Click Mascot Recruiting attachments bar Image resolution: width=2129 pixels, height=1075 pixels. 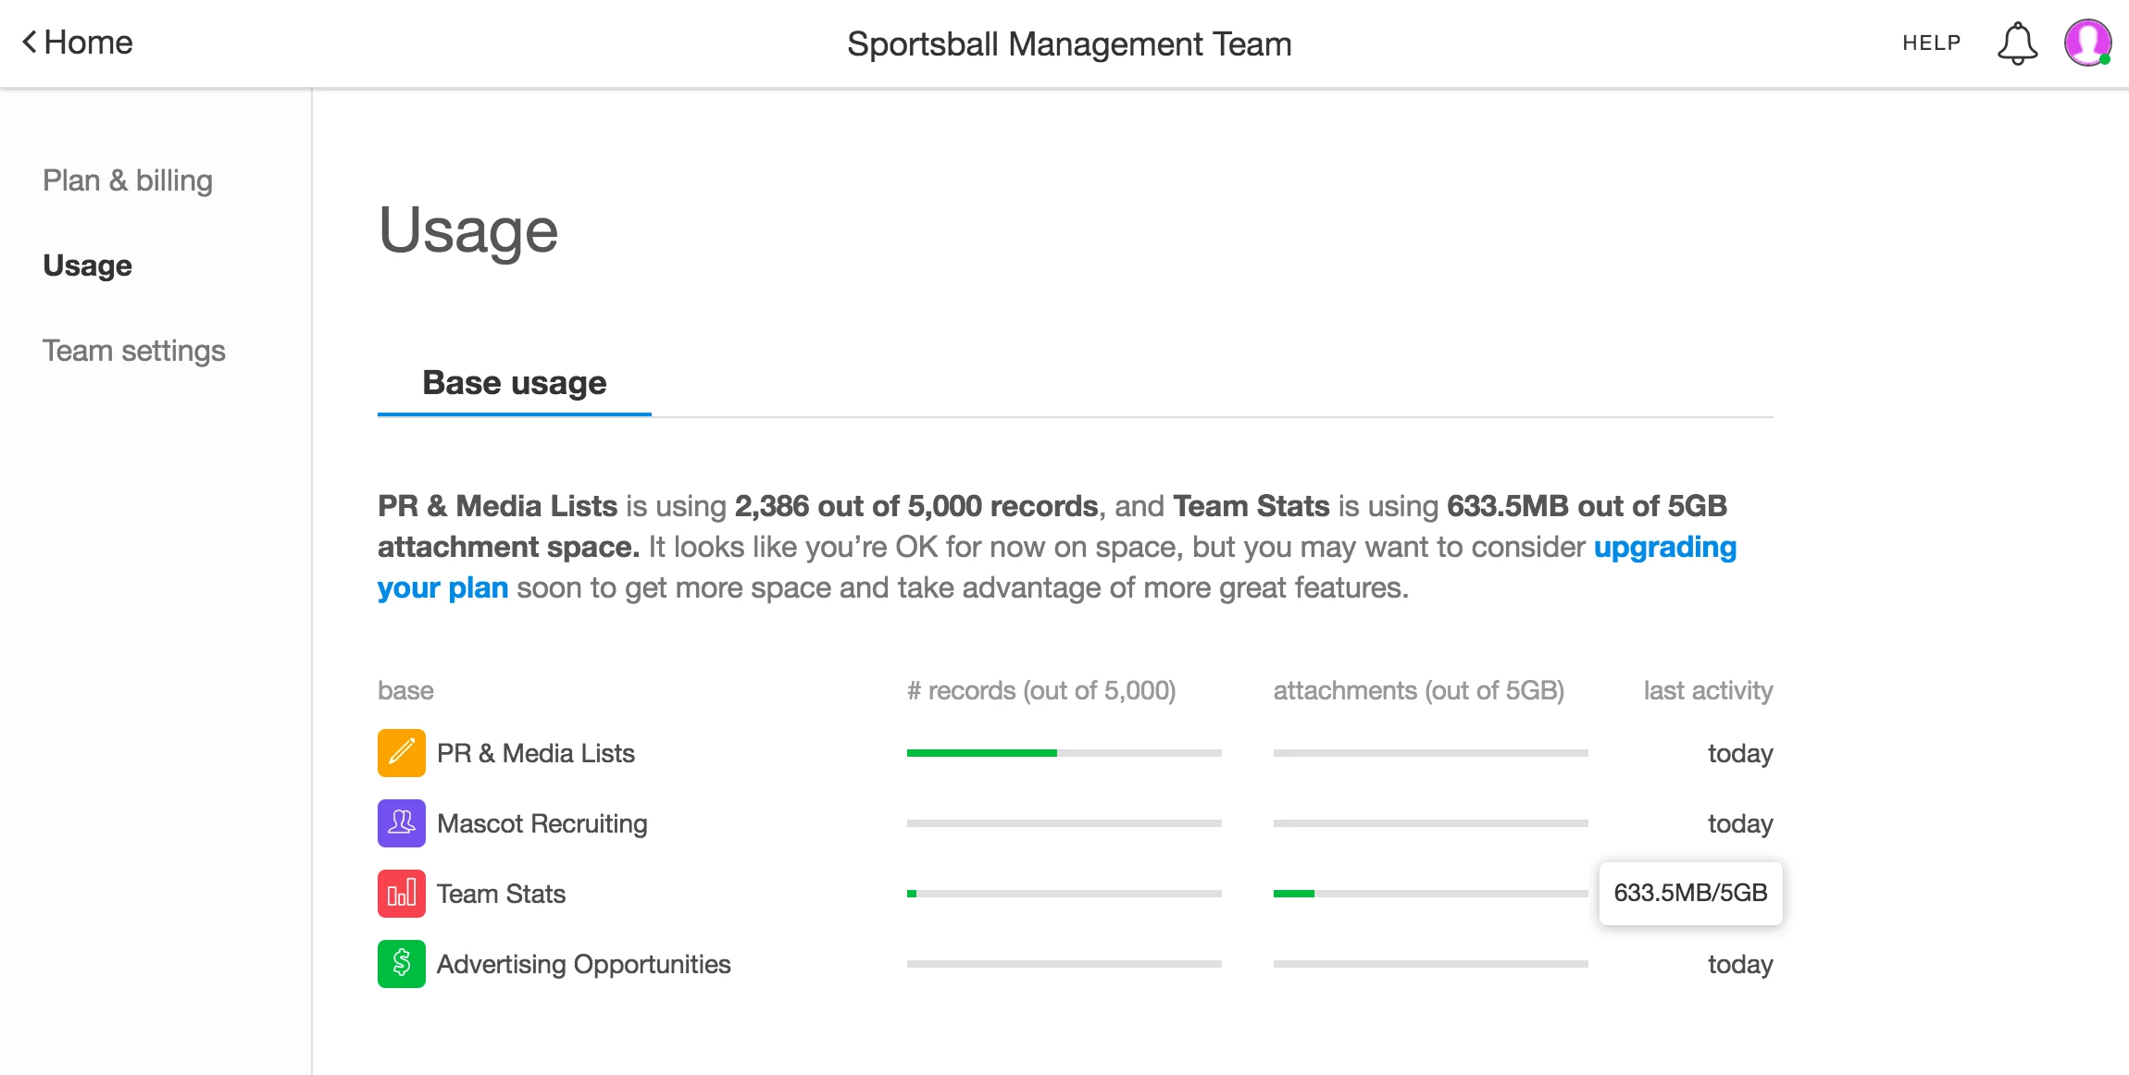(1431, 823)
